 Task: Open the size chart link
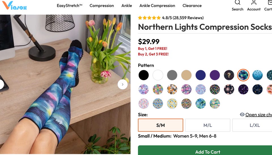pos(259,115)
